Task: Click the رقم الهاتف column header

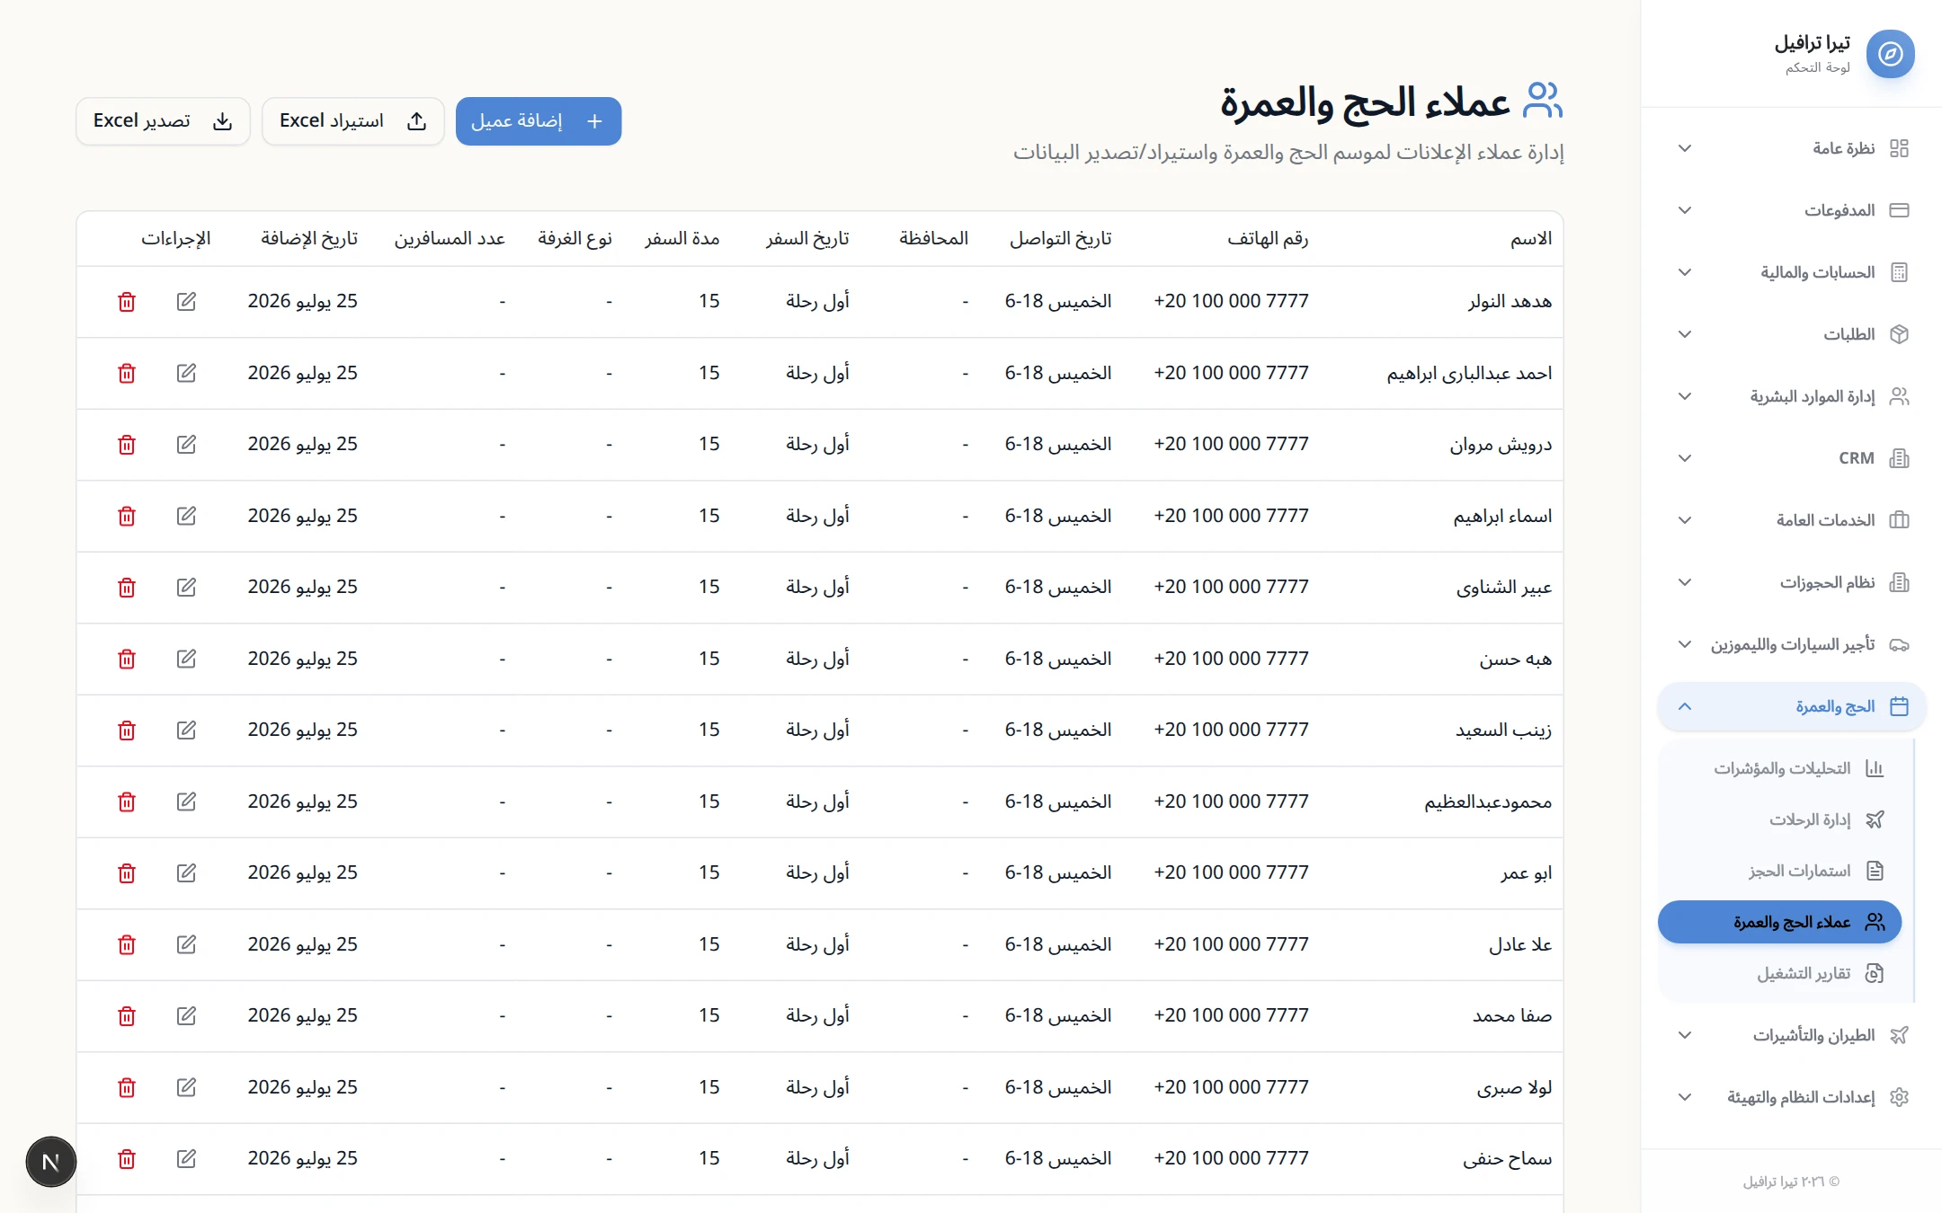Action: pyautogui.click(x=1268, y=238)
